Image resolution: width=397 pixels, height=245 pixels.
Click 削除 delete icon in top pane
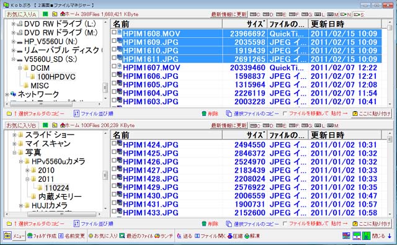tap(204, 114)
